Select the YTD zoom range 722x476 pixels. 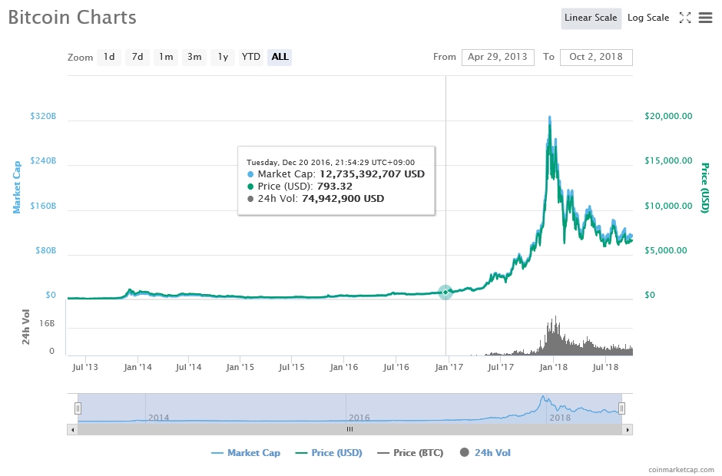coord(250,57)
